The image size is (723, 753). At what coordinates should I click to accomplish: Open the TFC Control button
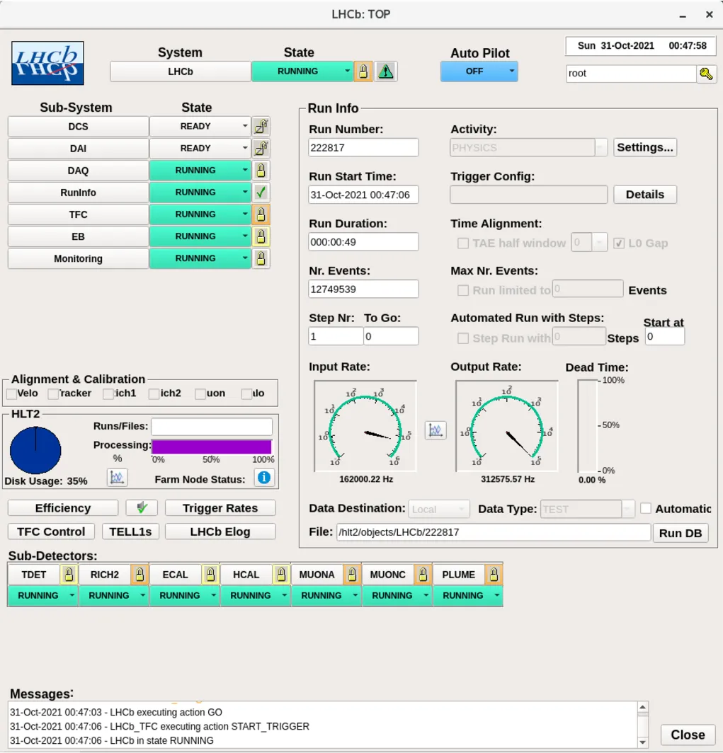[x=51, y=531]
